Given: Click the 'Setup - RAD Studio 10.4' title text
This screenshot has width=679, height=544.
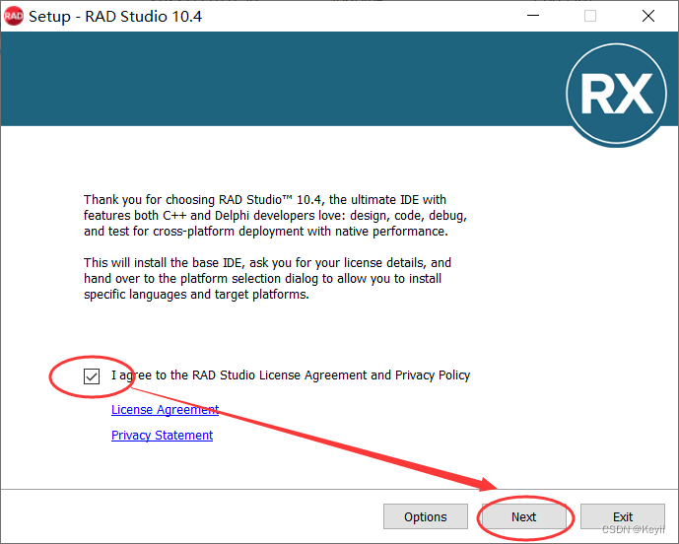Looking at the screenshot, I should click(x=115, y=17).
